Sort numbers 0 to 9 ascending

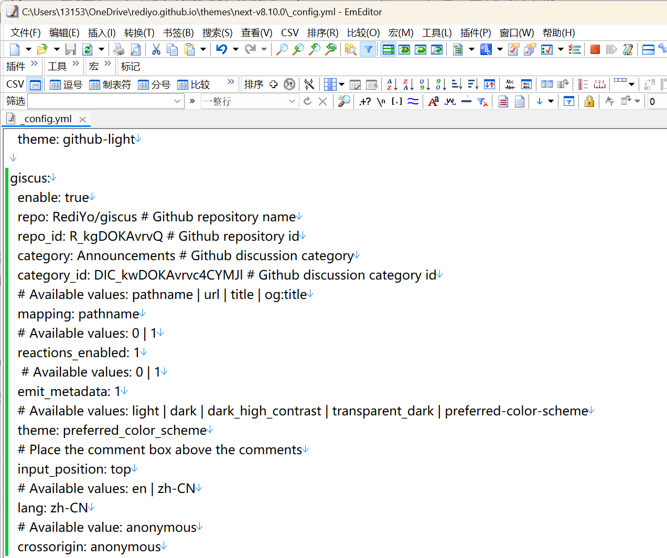point(425,84)
